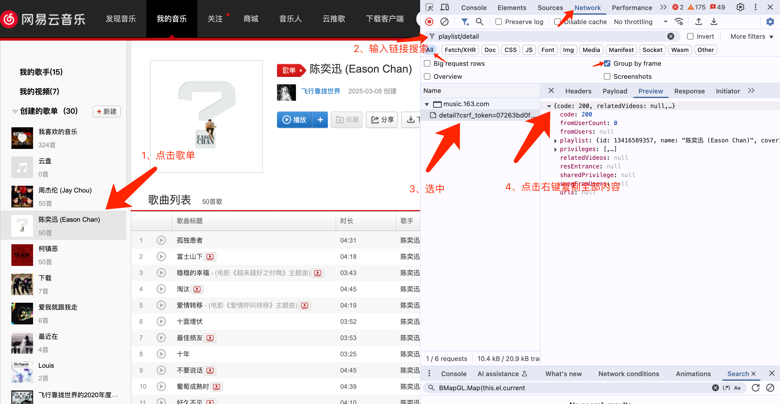780x404 pixels.
Task: Open network search magnifier icon
Action: click(x=479, y=22)
